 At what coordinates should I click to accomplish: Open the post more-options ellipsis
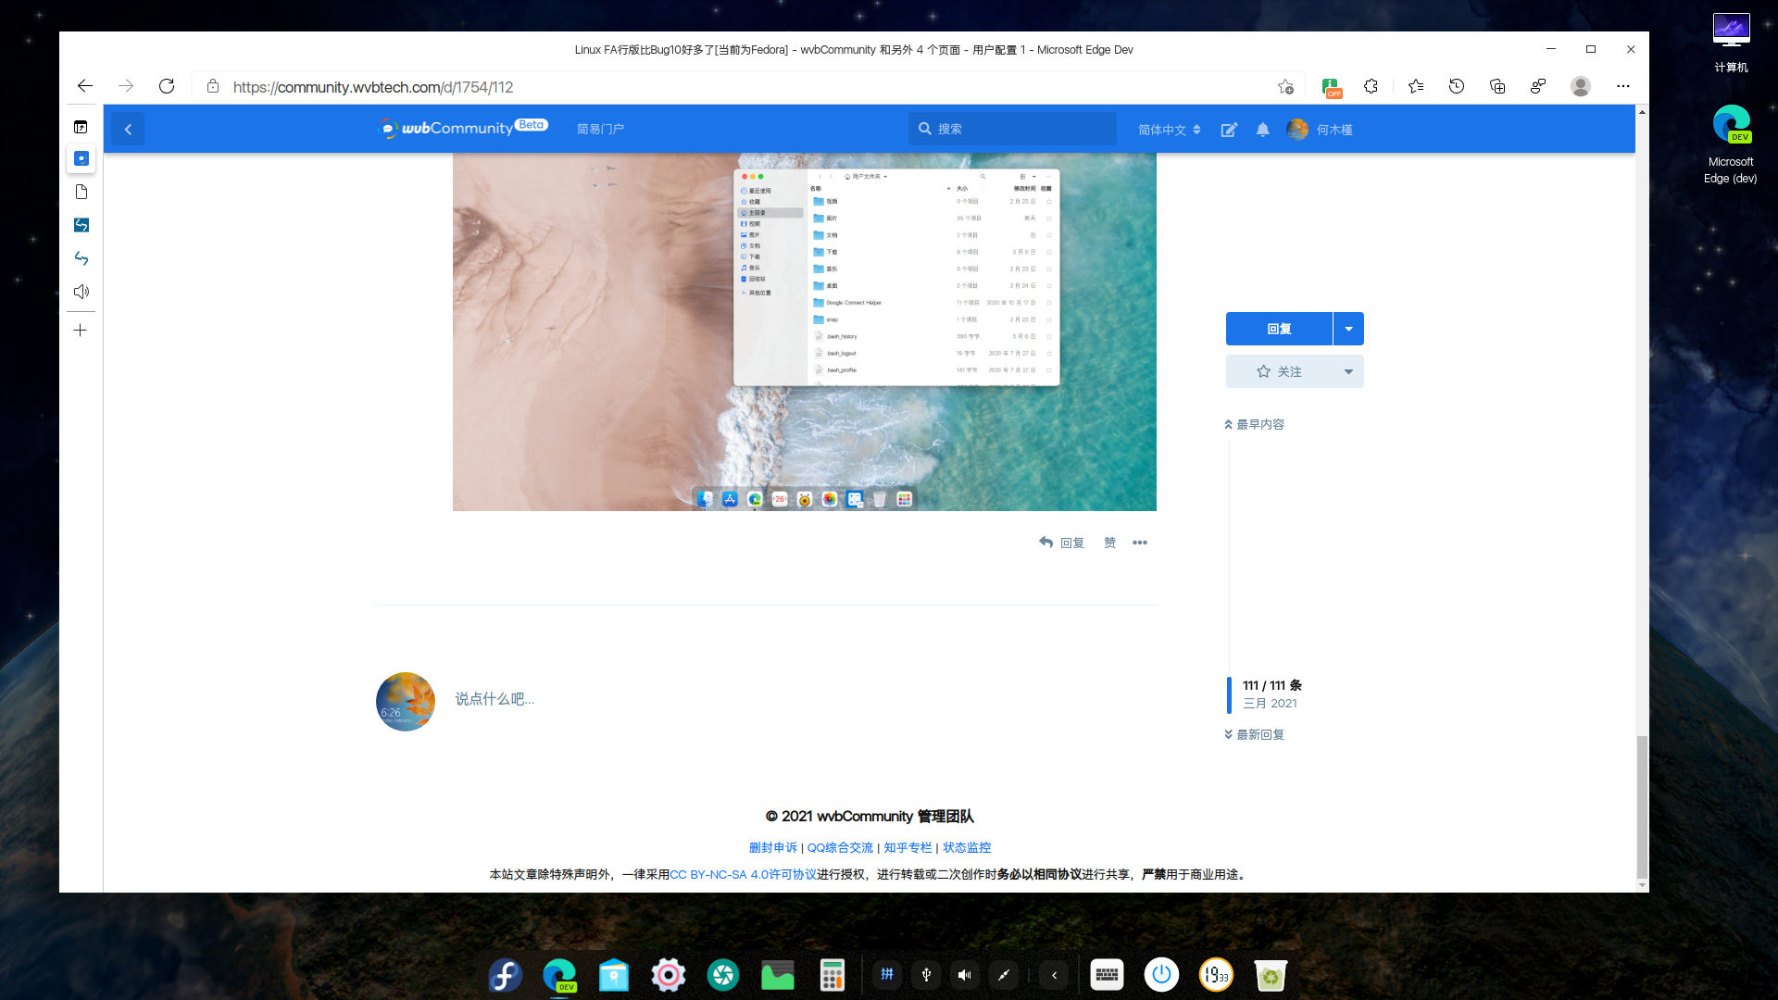tap(1140, 543)
